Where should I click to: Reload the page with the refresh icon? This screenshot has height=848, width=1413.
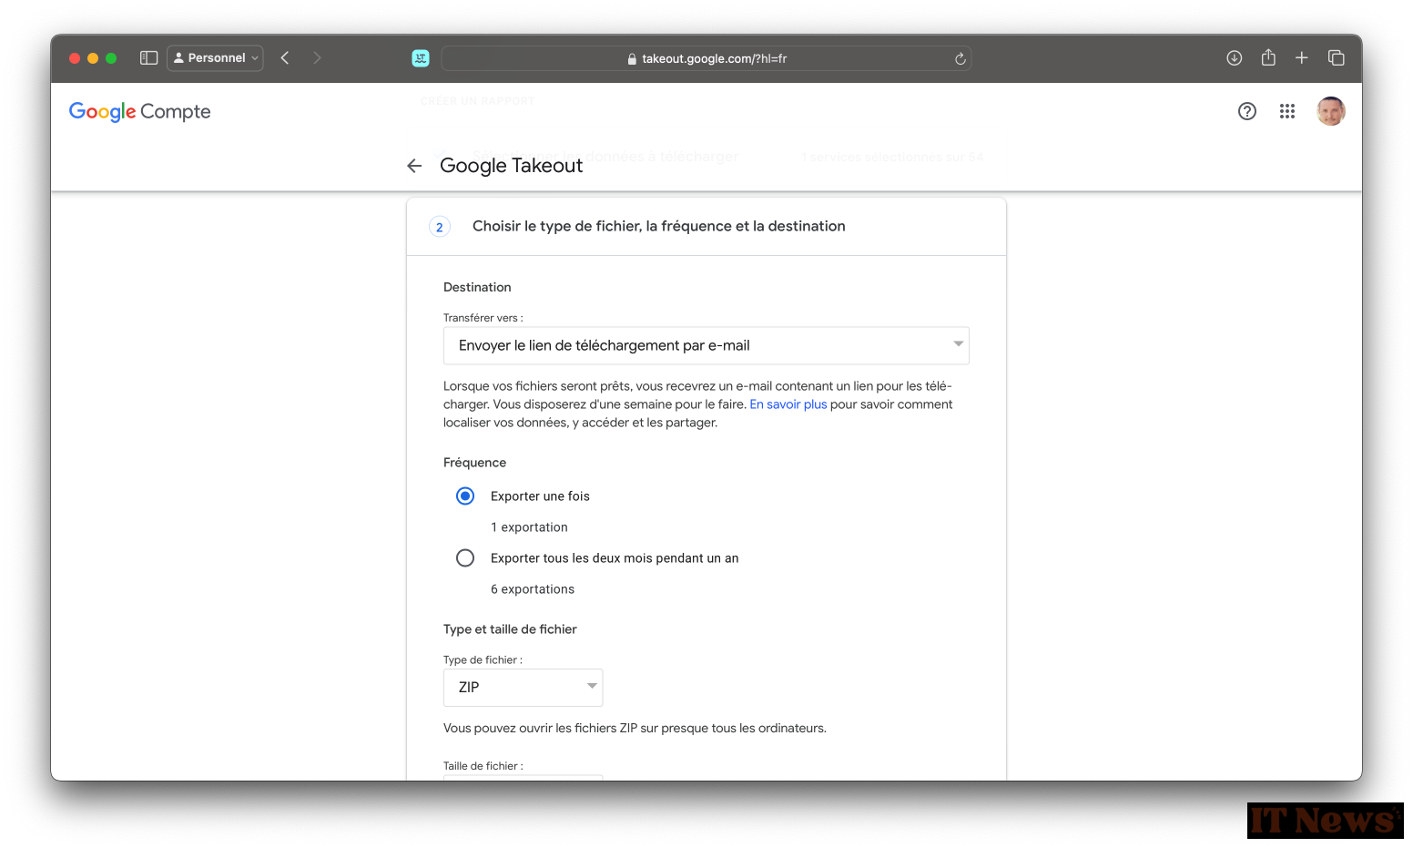point(960,58)
